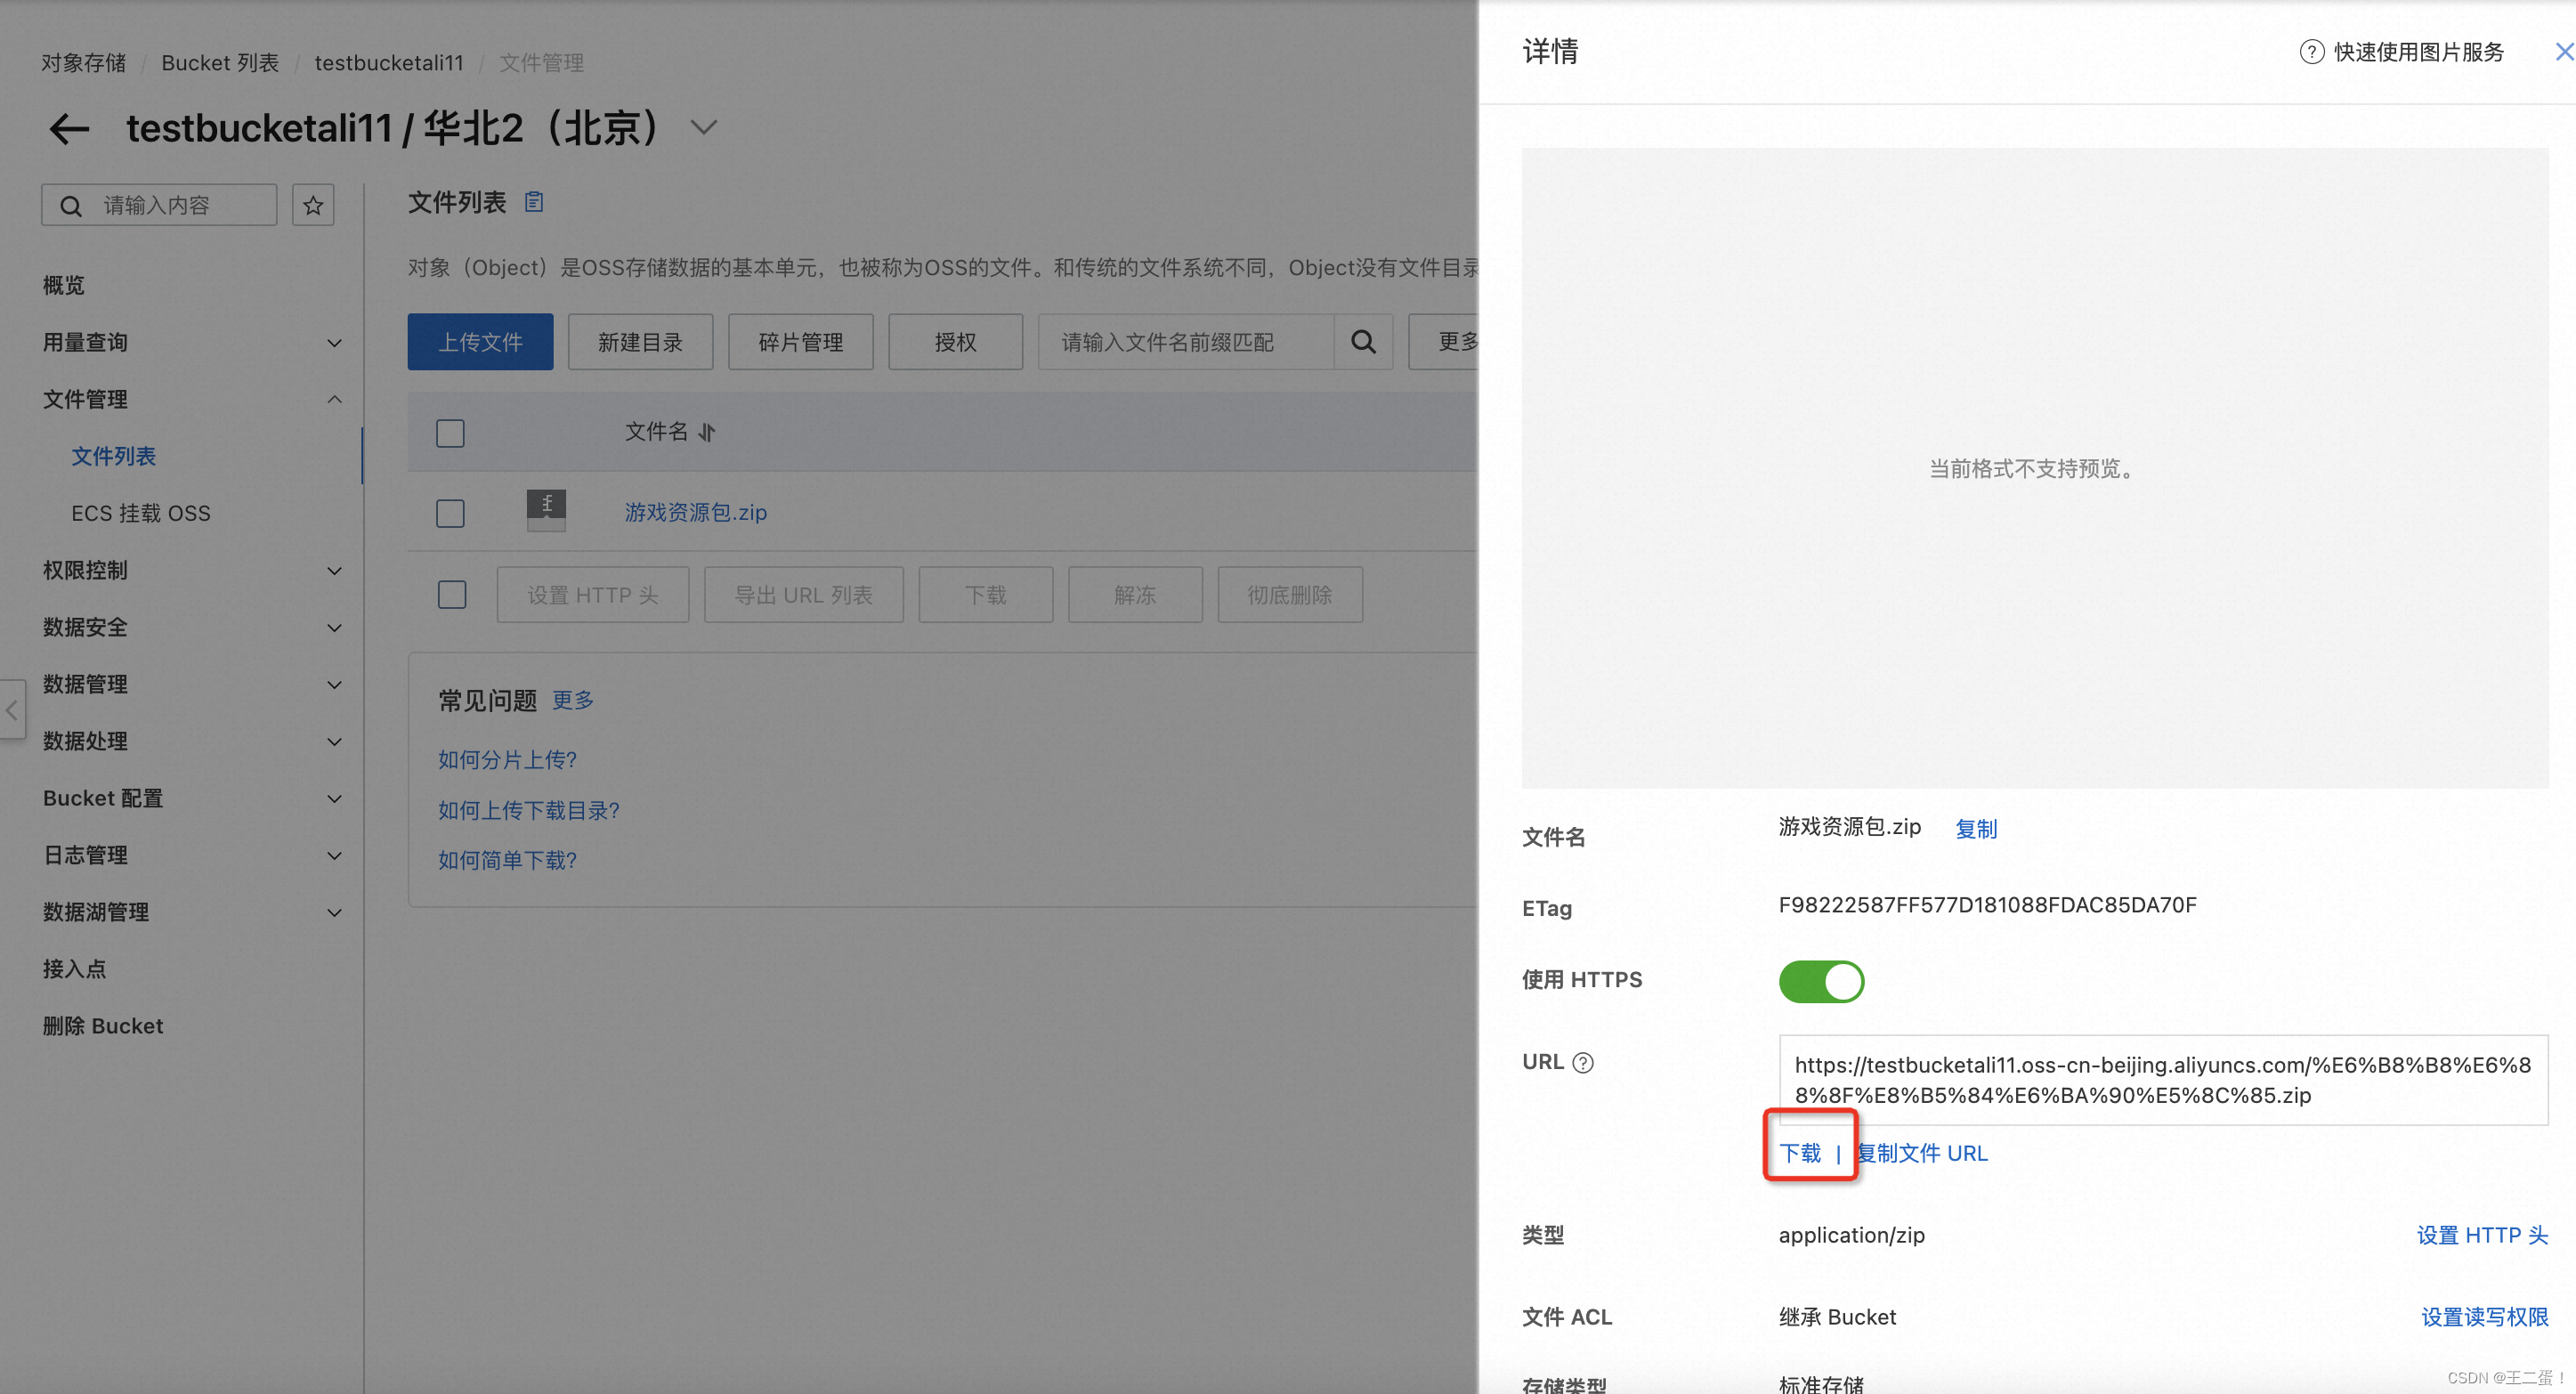Toggle the 使用 HTTPS switch
The image size is (2576, 1394).
[1821, 981]
